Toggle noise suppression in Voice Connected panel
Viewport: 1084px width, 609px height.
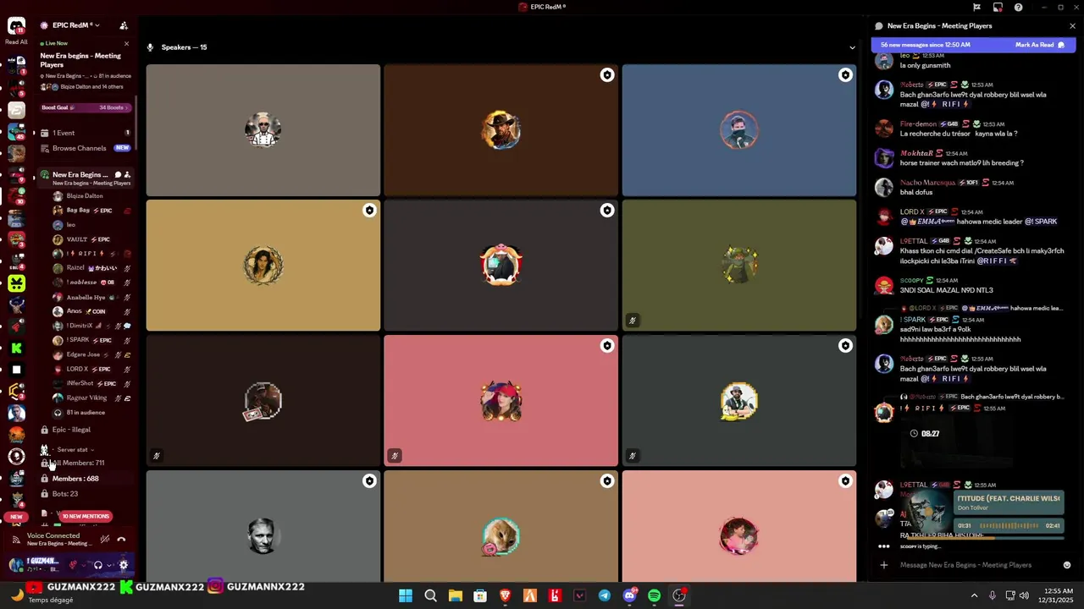(105, 539)
